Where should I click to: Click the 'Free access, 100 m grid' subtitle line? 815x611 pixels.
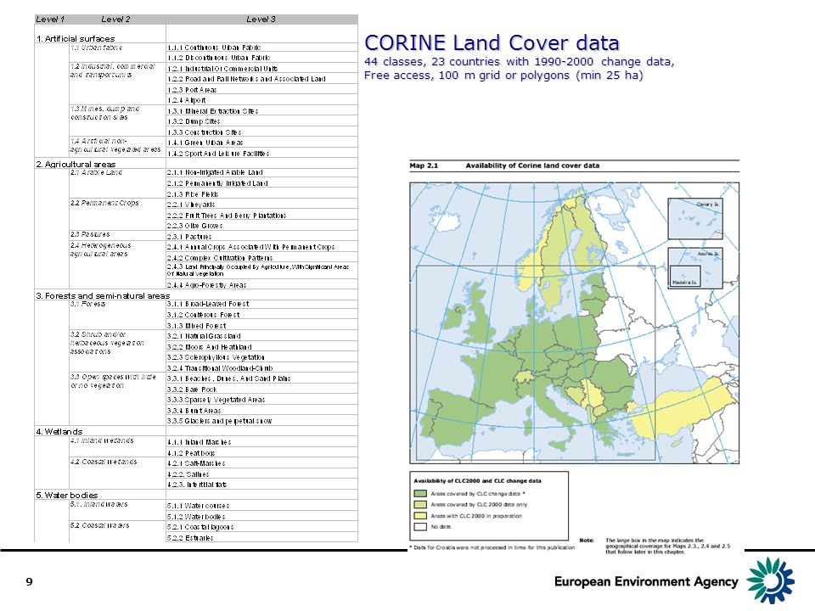(x=503, y=76)
